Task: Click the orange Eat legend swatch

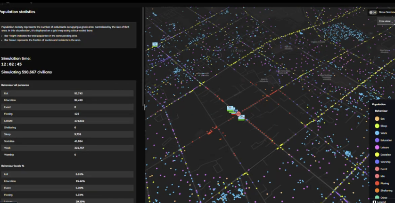Action: pyautogui.click(x=376, y=119)
